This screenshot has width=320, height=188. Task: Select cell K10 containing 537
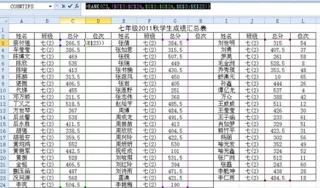[x=278, y=90]
